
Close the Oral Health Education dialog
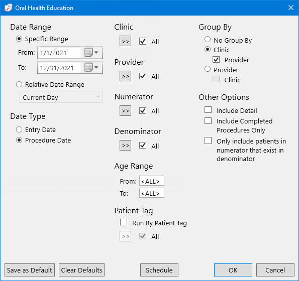coord(291,8)
